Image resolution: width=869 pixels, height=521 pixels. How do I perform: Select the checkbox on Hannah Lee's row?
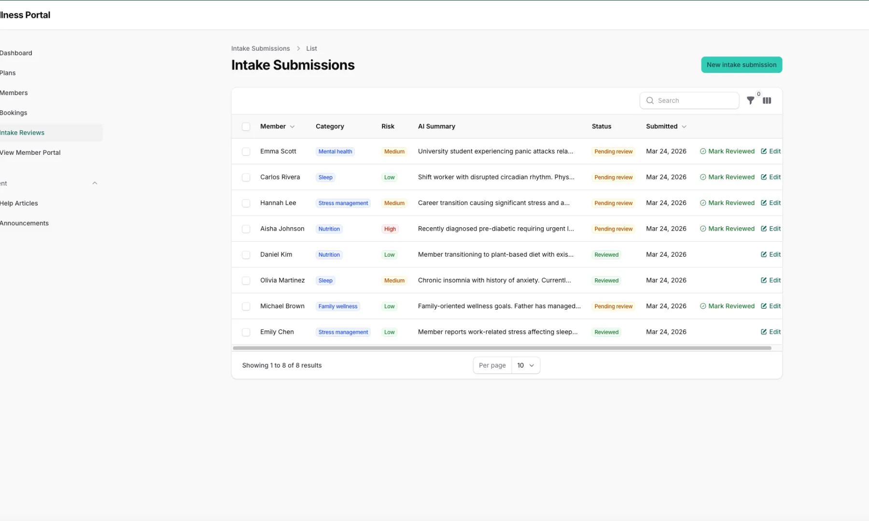tap(246, 203)
